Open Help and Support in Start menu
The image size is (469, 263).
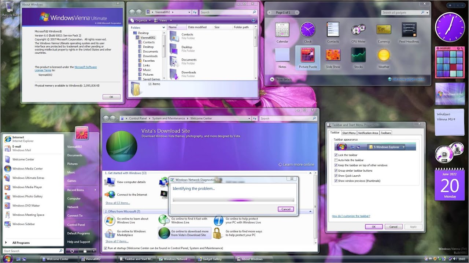79,242
